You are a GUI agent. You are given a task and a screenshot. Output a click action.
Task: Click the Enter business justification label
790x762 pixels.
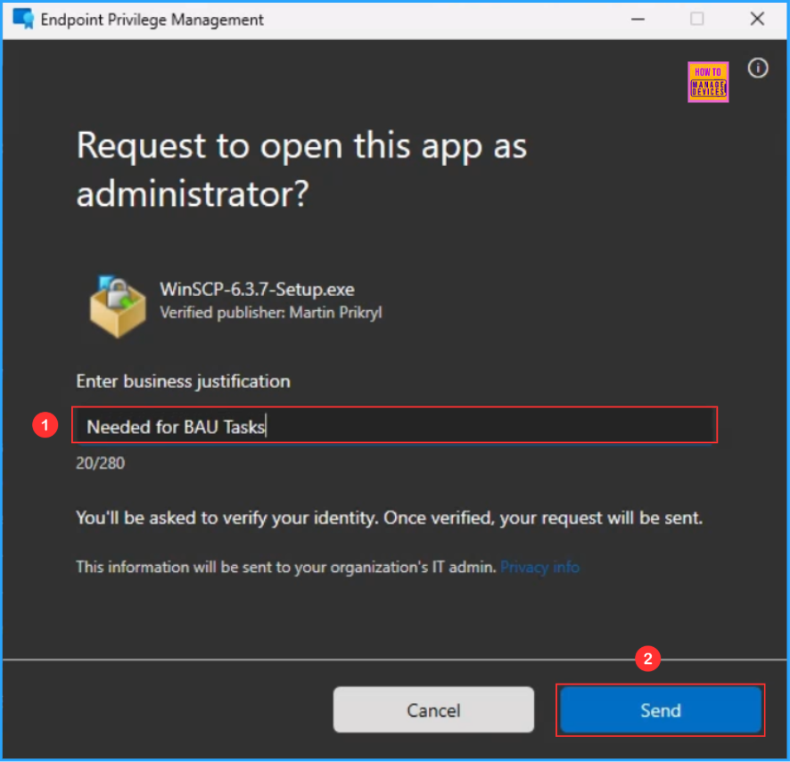[183, 381]
